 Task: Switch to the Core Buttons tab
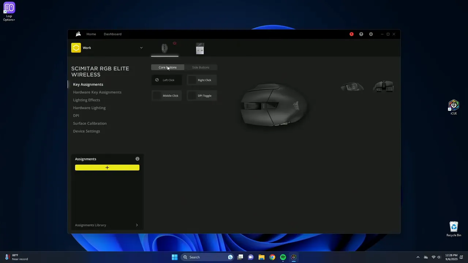(x=167, y=67)
